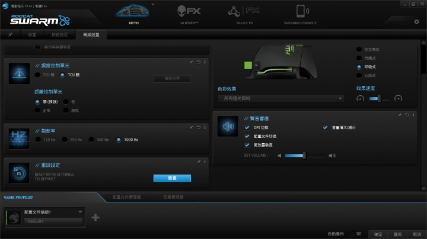
Task: Open Swarm settings gear icon
Action: coord(416,22)
